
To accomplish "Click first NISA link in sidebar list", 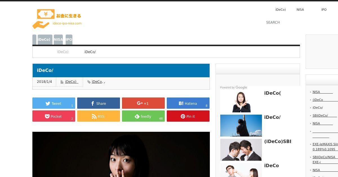I will (323, 92).
